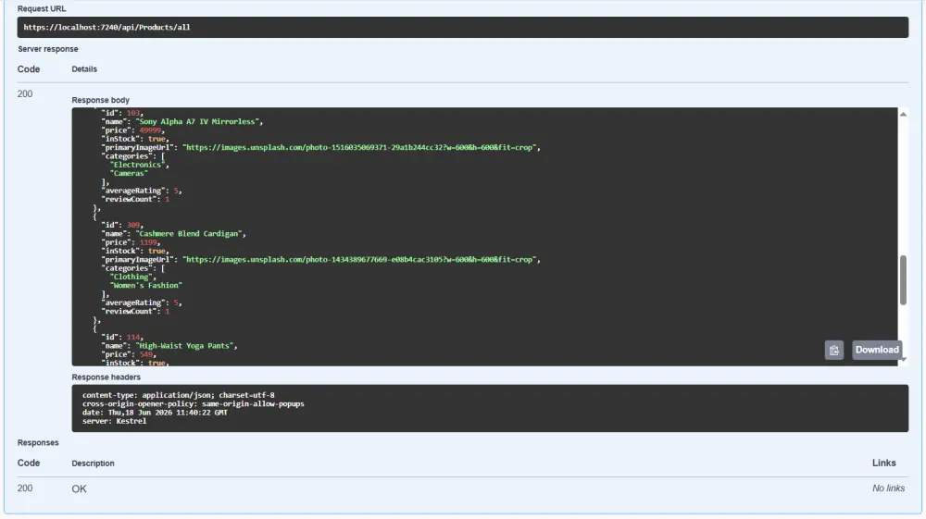Click the Request URL label
This screenshot has width=926, height=519.
[42, 9]
